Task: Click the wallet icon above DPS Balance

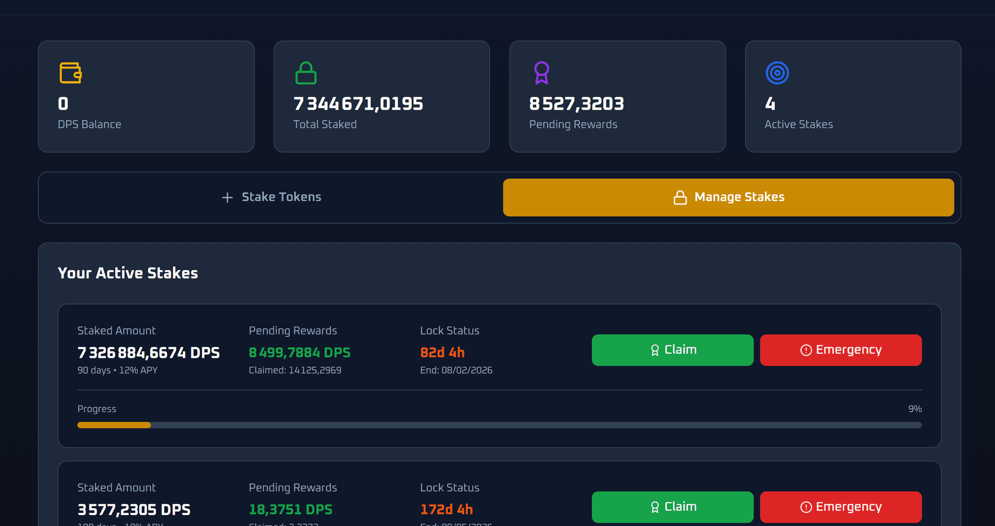Action: tap(70, 73)
